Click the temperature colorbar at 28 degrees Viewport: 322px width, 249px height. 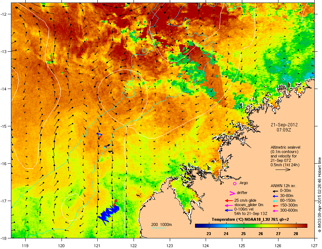click(296, 226)
